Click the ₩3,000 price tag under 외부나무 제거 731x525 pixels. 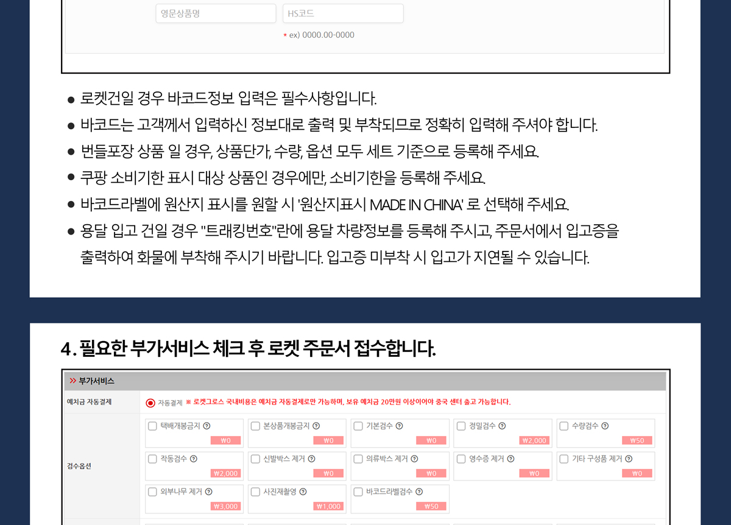(x=226, y=506)
